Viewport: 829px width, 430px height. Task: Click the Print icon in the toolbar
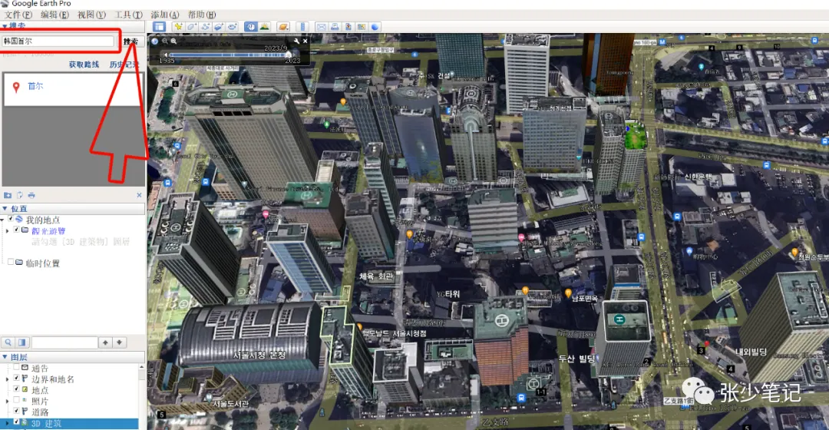[x=335, y=26]
